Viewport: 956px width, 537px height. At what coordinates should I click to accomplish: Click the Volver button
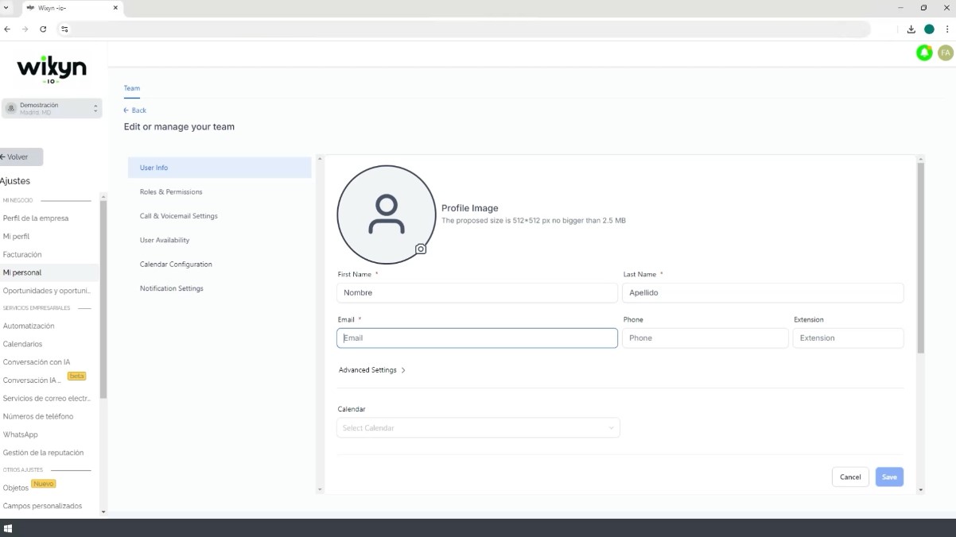point(21,157)
